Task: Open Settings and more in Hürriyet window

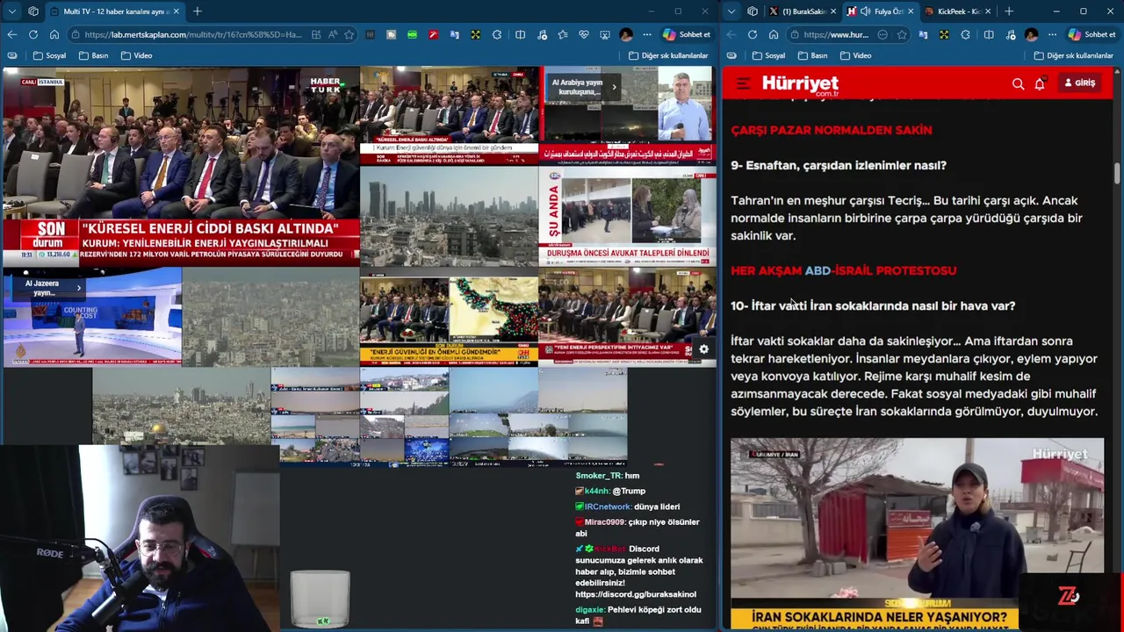Action: (1052, 34)
